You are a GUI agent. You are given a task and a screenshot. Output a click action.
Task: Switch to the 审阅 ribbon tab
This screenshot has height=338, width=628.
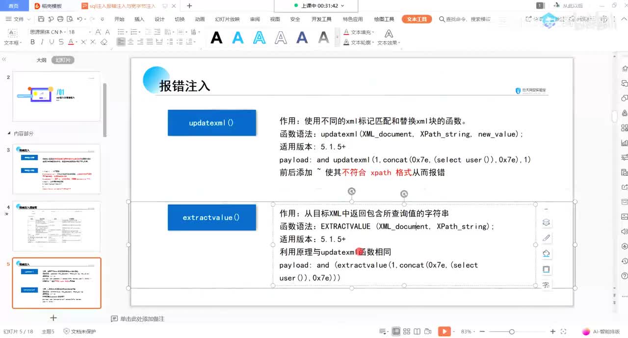click(255, 19)
